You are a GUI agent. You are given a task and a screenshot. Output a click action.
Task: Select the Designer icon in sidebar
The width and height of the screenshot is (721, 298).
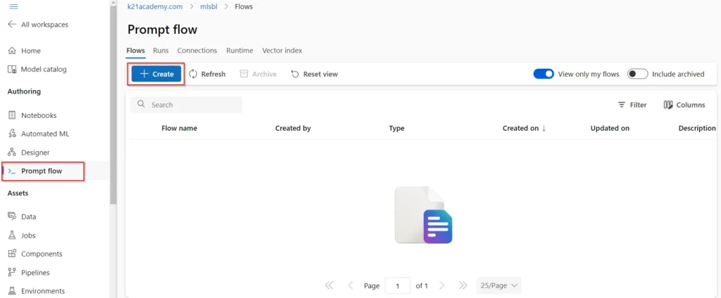tap(12, 153)
